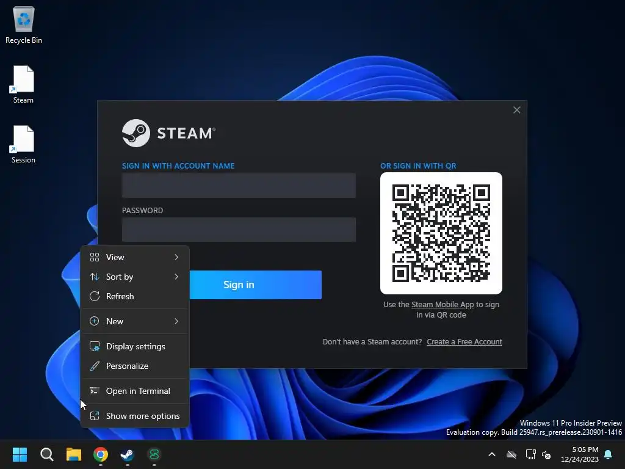Choose Refresh from the context menu

[x=135, y=296]
